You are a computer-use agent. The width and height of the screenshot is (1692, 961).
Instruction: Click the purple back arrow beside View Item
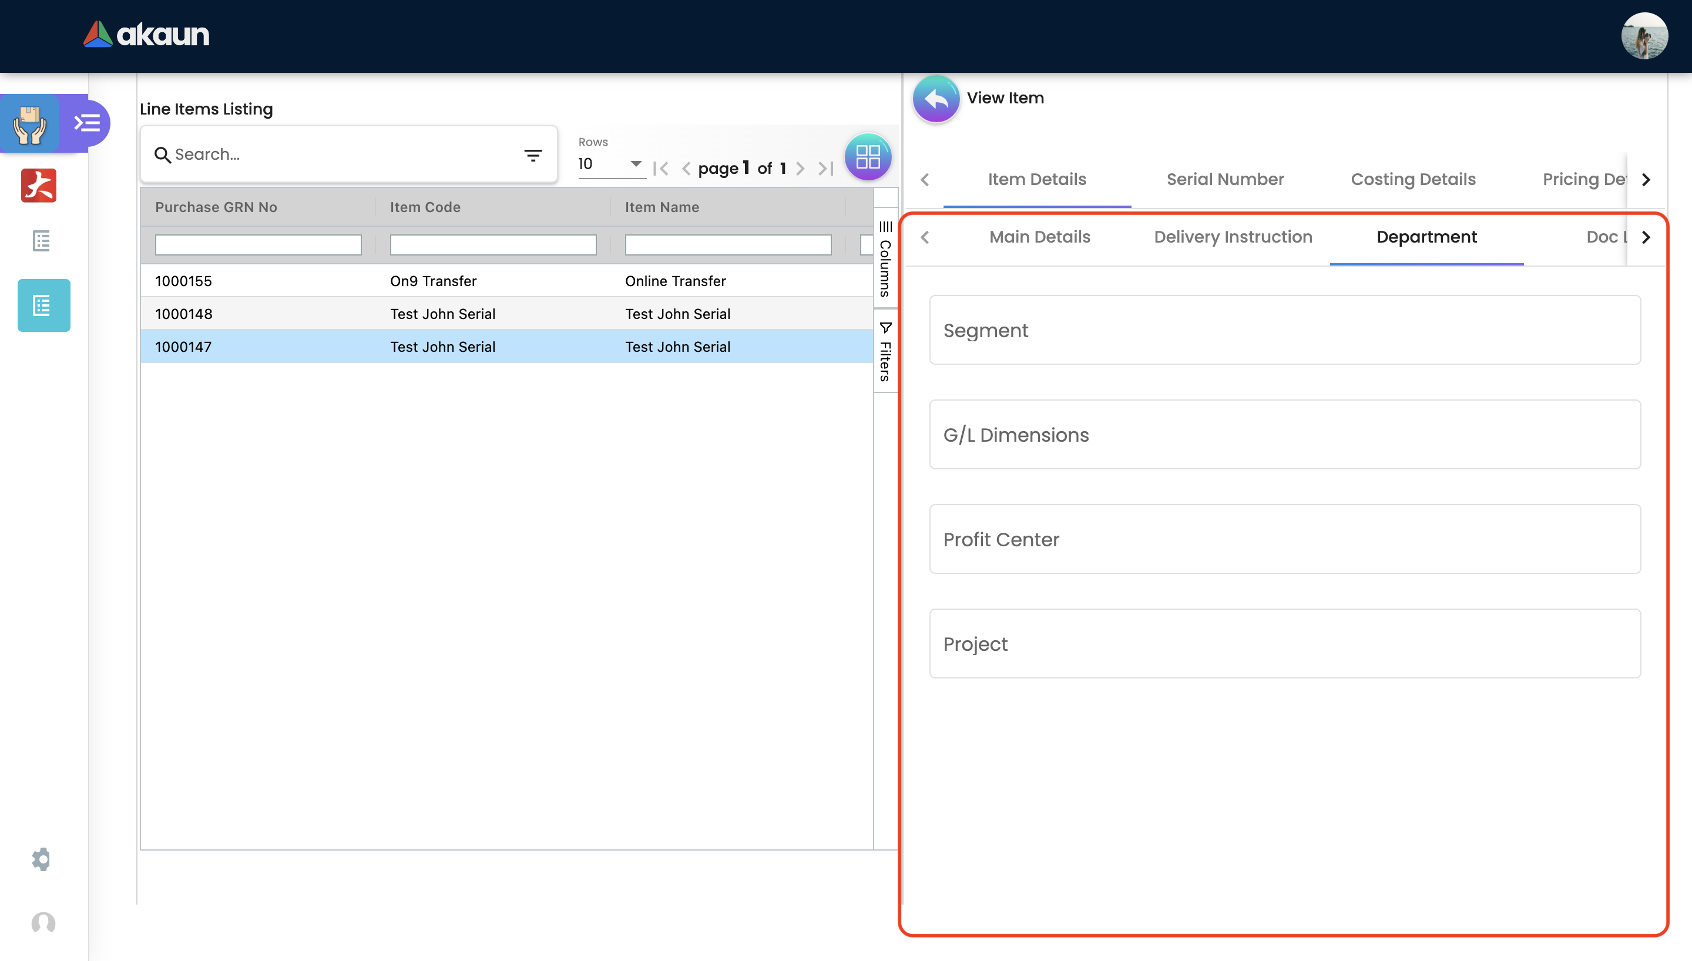pyautogui.click(x=936, y=99)
